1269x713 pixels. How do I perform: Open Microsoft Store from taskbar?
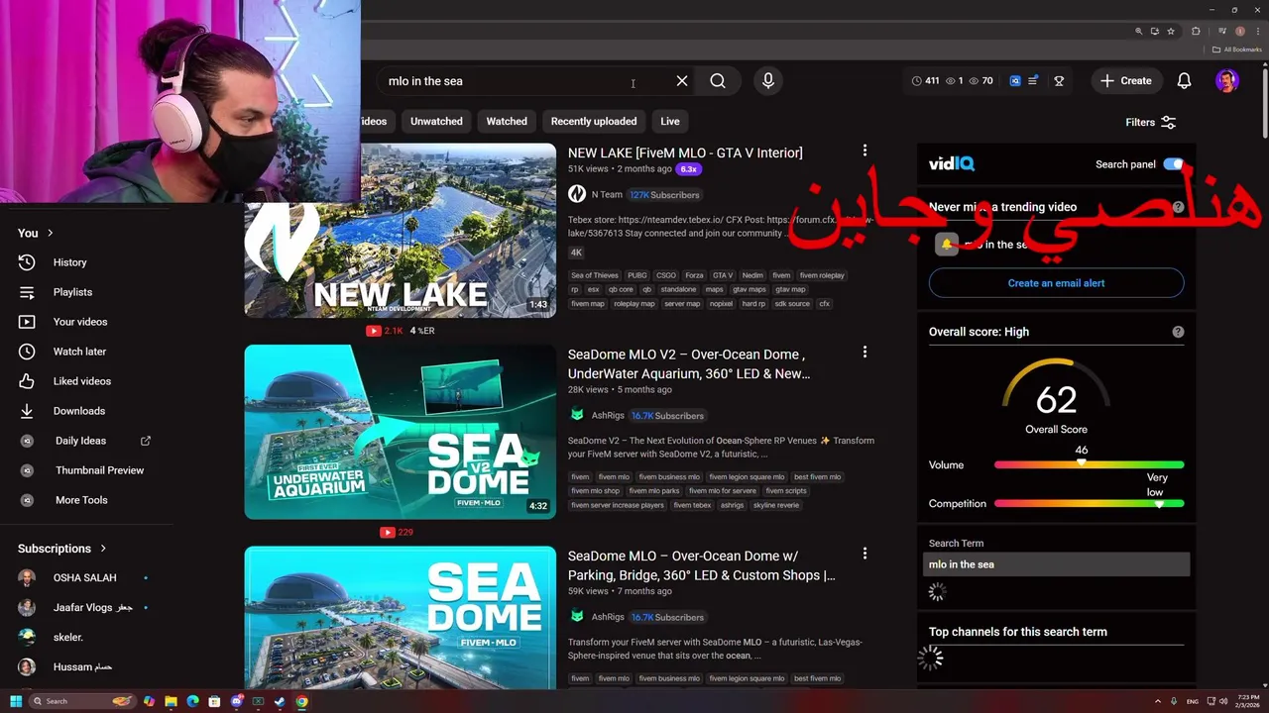click(x=214, y=701)
